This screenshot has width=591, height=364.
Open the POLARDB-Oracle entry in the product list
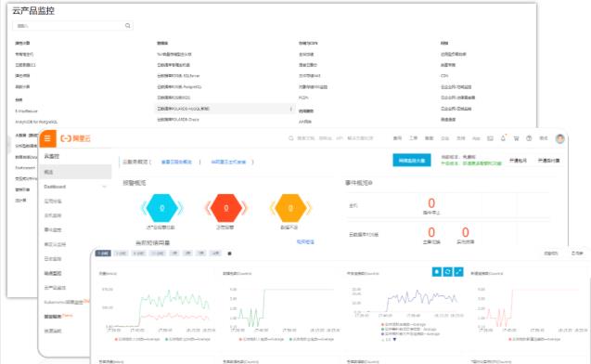click(x=178, y=120)
